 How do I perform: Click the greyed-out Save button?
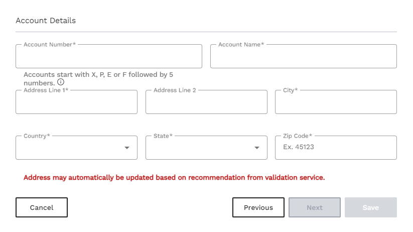point(370,207)
